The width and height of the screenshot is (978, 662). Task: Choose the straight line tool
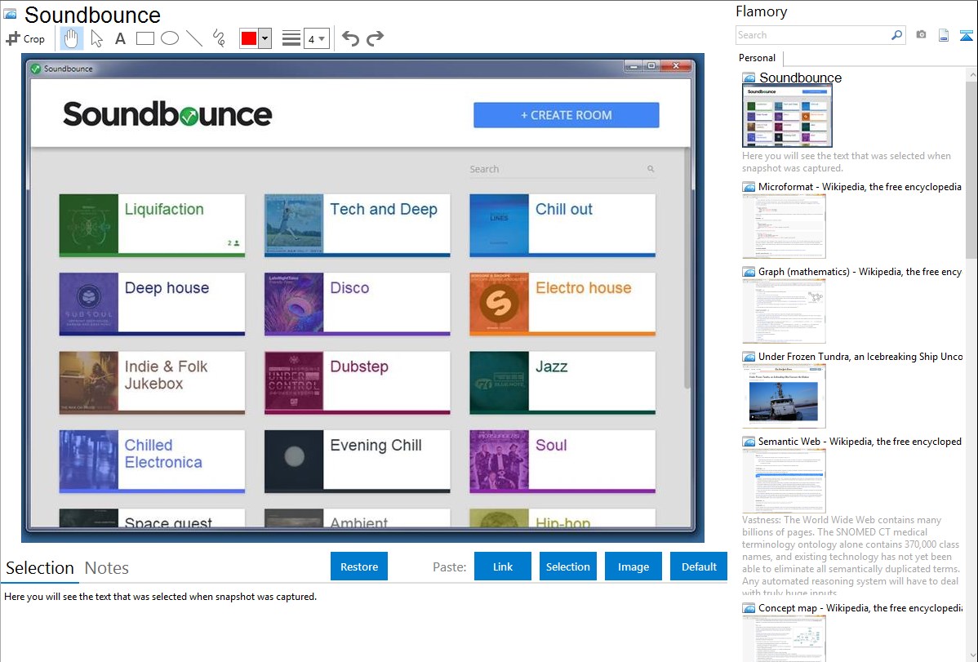193,38
